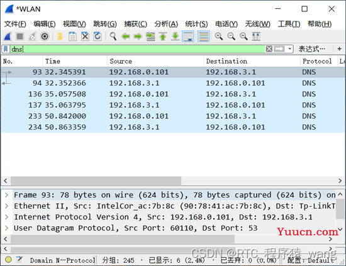
Task: Toggle packet list colorize rules
Action: 203,36
